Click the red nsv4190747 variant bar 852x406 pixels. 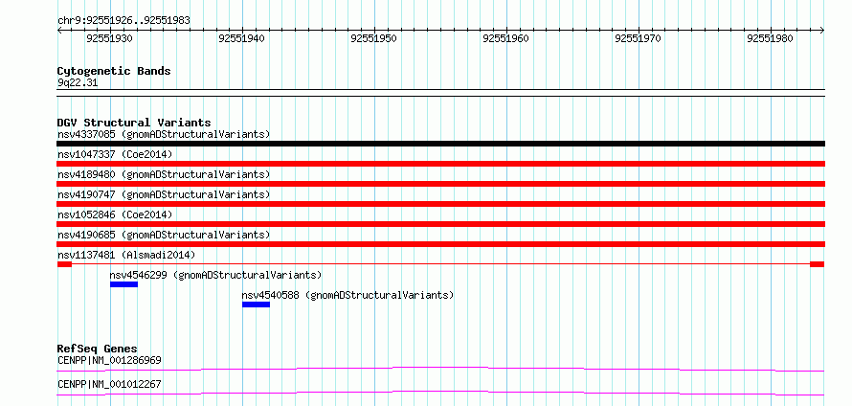pos(440,204)
